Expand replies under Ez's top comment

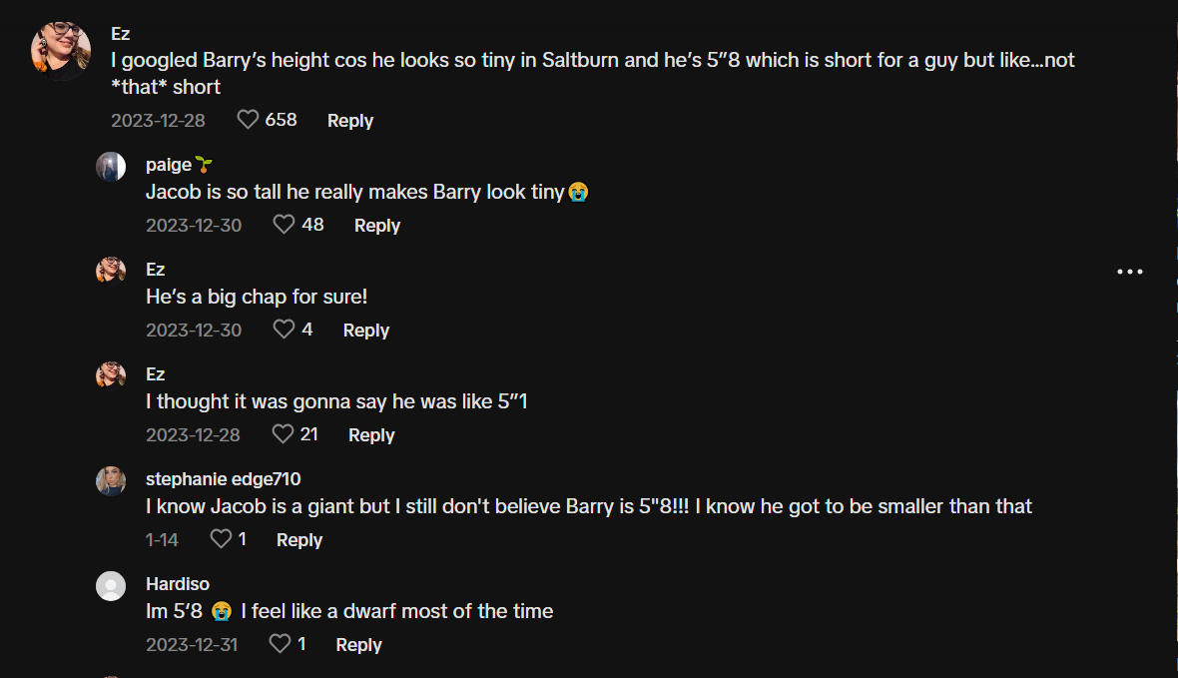[x=349, y=120]
